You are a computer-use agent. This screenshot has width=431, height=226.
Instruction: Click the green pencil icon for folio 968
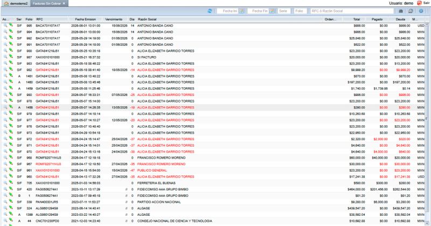tap(11, 157)
